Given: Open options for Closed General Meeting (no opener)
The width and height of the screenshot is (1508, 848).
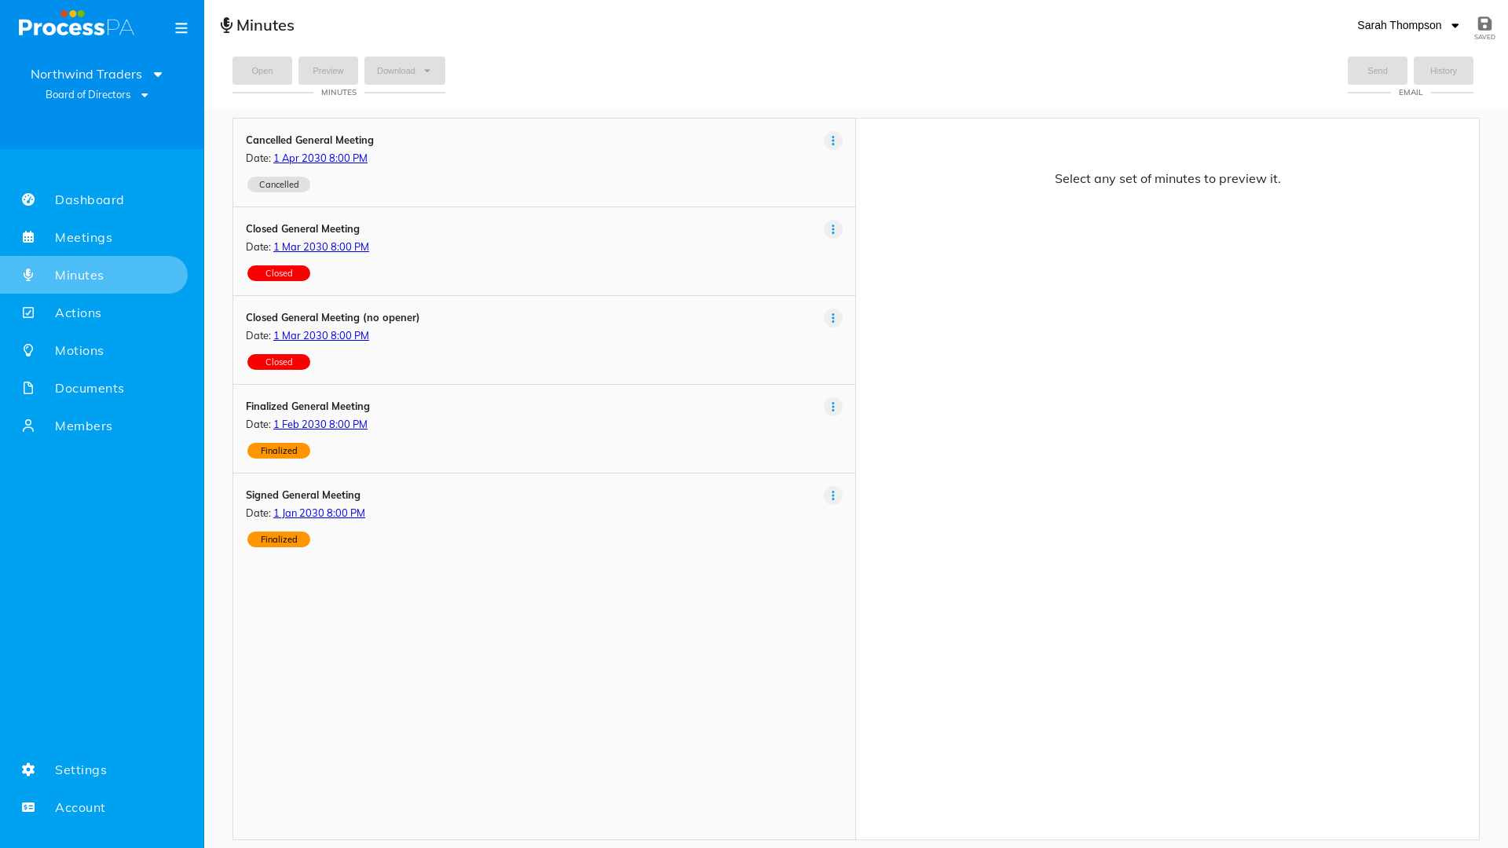Looking at the screenshot, I should (833, 318).
